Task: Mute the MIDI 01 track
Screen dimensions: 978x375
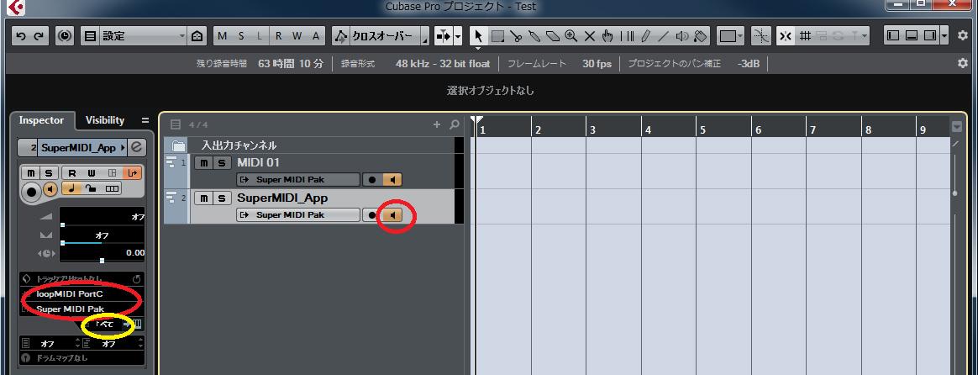Action: coord(204,163)
